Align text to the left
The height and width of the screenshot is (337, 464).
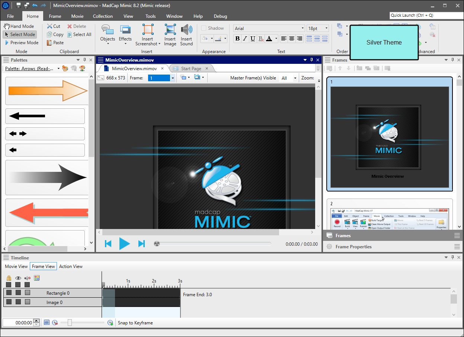284,39
